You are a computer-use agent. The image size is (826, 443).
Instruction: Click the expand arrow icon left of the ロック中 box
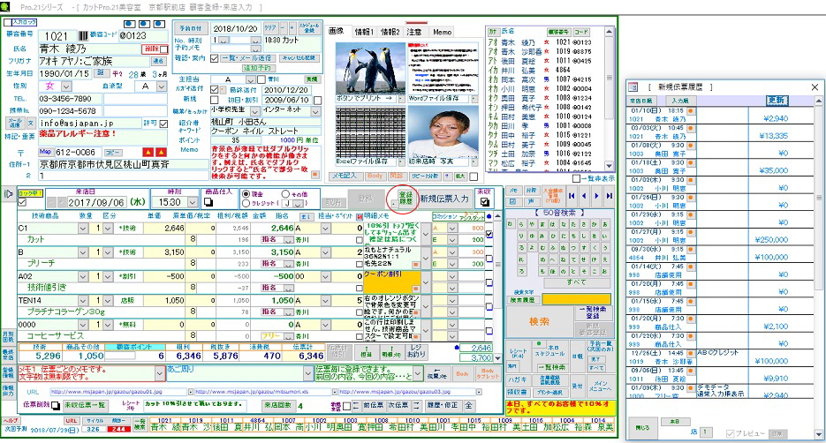point(9,194)
